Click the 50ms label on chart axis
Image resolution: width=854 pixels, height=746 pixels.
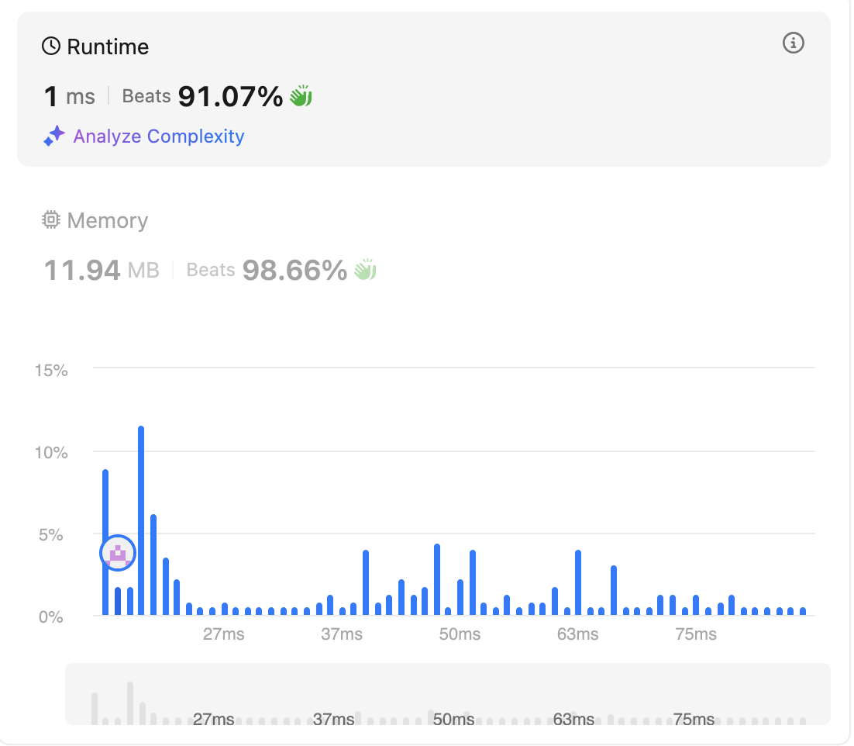tap(460, 634)
